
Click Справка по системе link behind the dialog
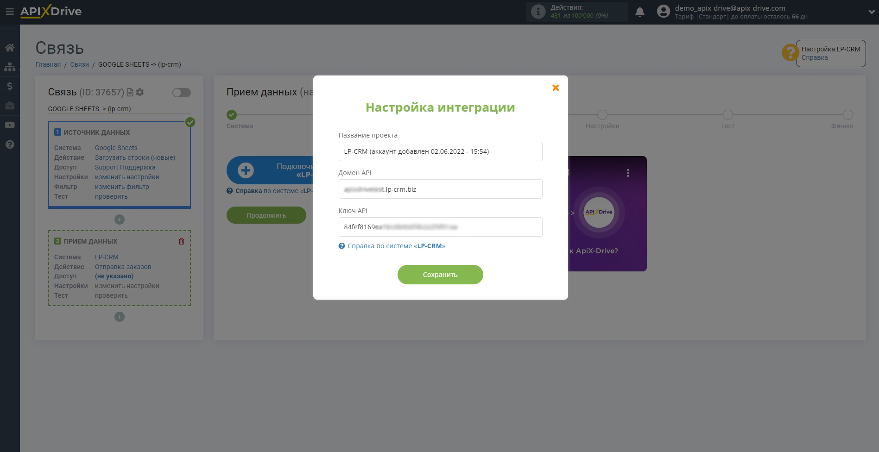[270, 191]
